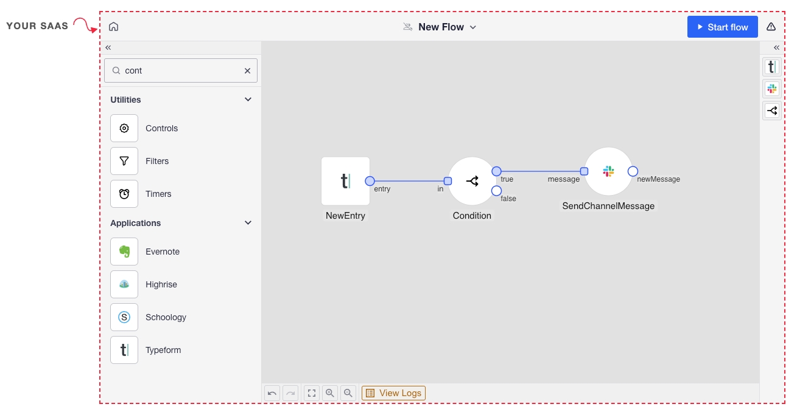Click the fit-to-screen button
797x418 pixels.
pyautogui.click(x=312, y=393)
